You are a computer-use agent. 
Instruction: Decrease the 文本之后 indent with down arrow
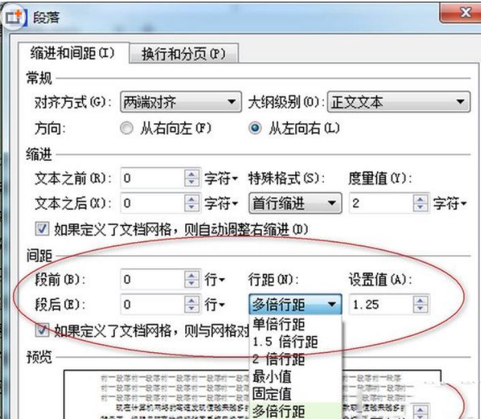pyautogui.click(x=192, y=207)
